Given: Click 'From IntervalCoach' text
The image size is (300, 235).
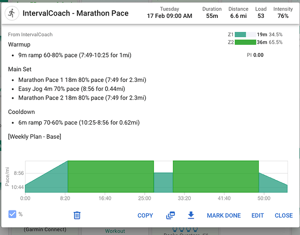Looking at the screenshot, I should pyautogui.click(x=30, y=34).
